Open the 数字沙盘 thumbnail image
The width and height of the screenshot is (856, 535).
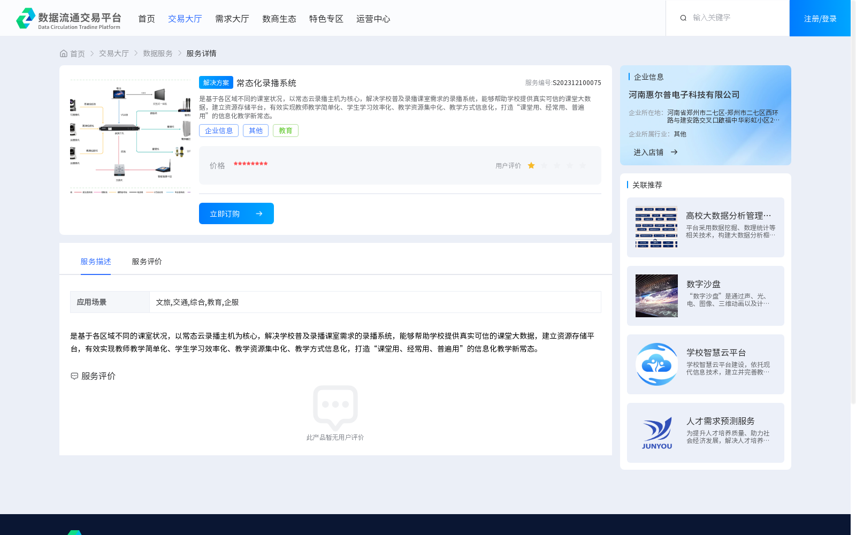coord(656,296)
